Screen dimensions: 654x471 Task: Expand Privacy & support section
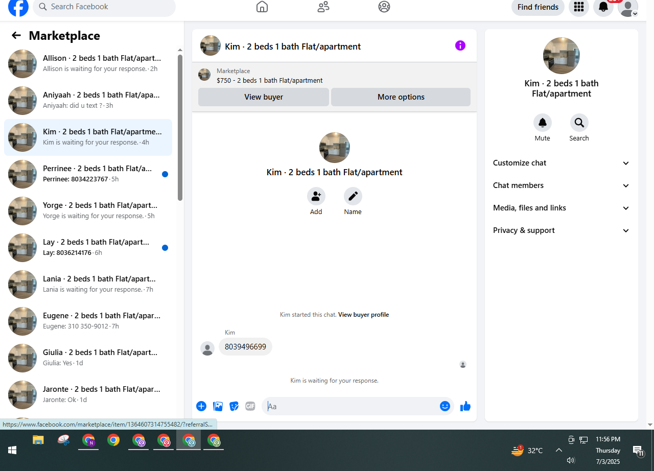click(562, 230)
